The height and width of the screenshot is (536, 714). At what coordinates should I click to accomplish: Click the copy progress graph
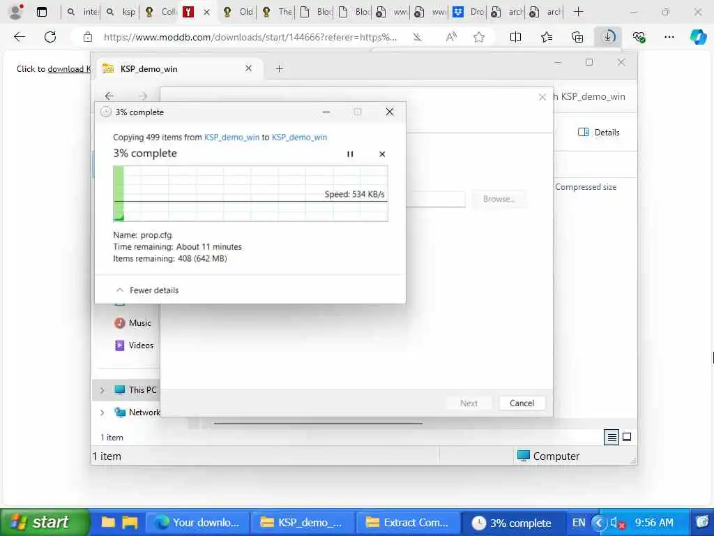[250, 194]
